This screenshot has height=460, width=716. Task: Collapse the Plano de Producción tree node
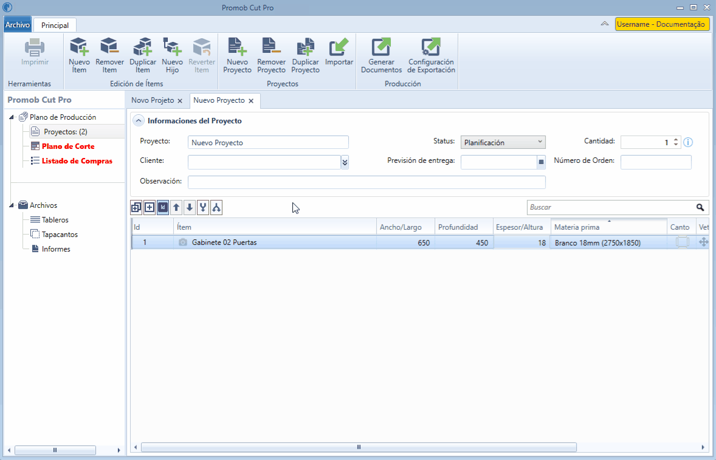pos(12,117)
